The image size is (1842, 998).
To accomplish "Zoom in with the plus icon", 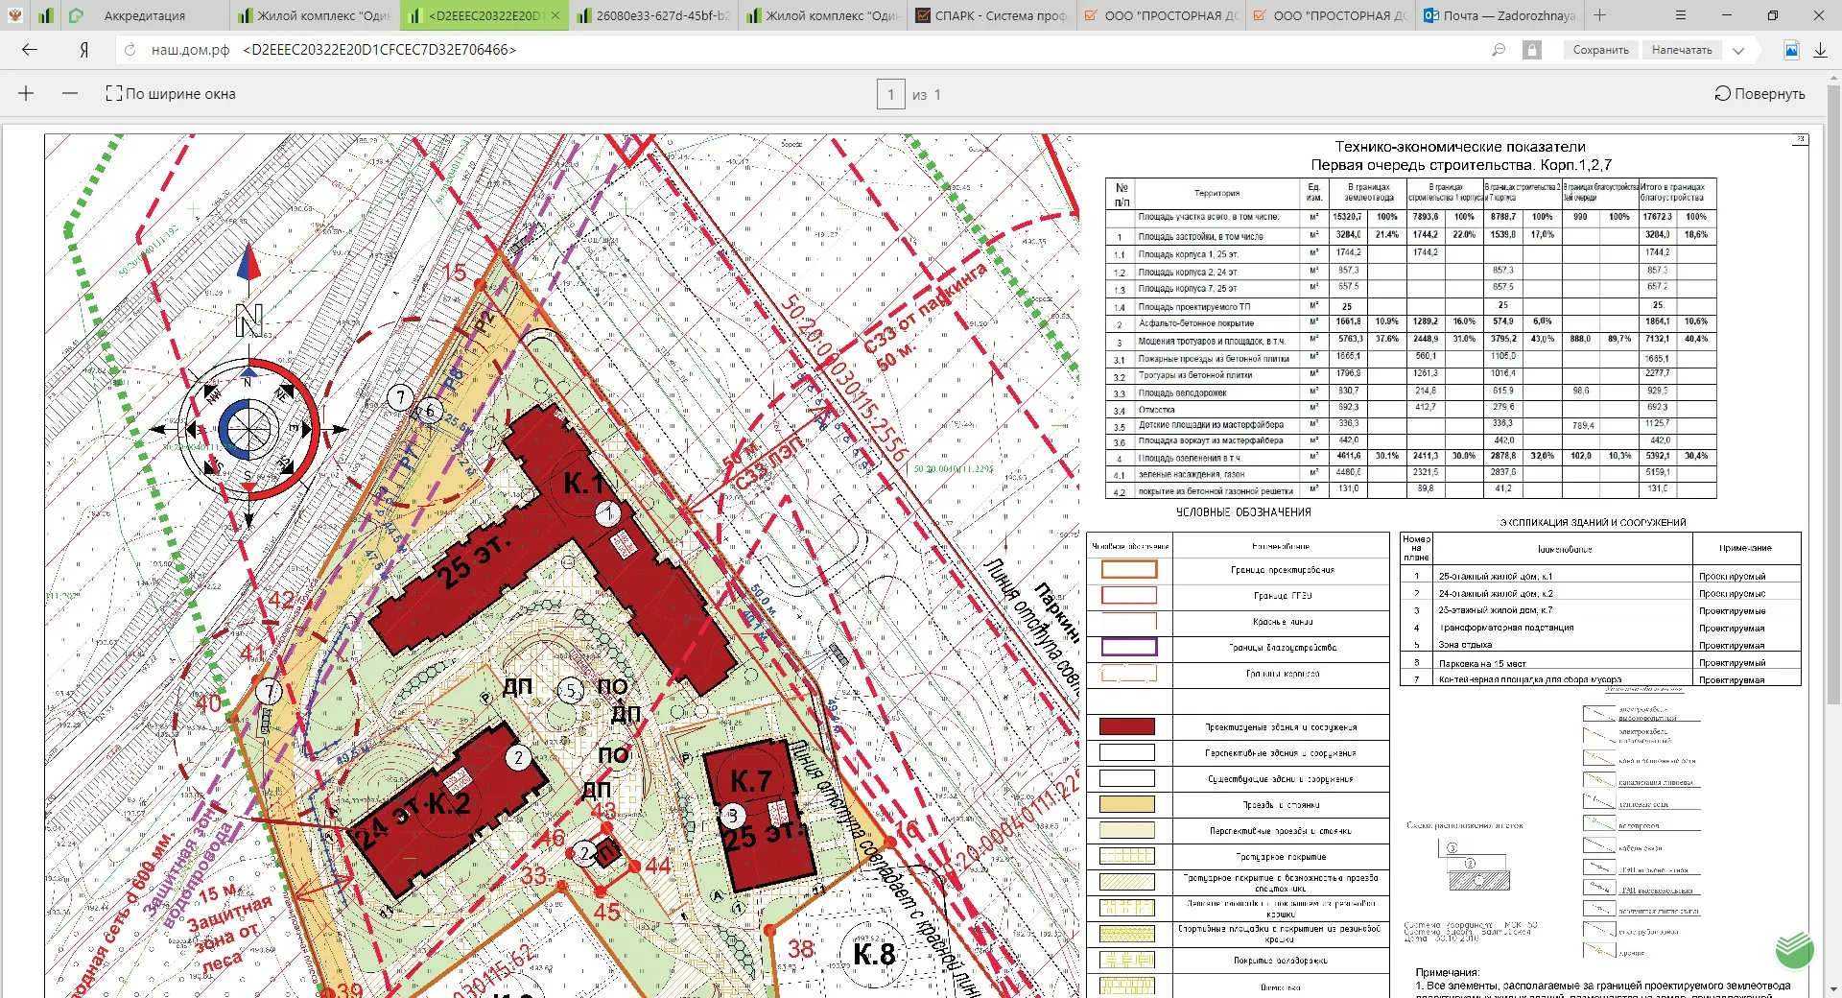I will pos(26,93).
